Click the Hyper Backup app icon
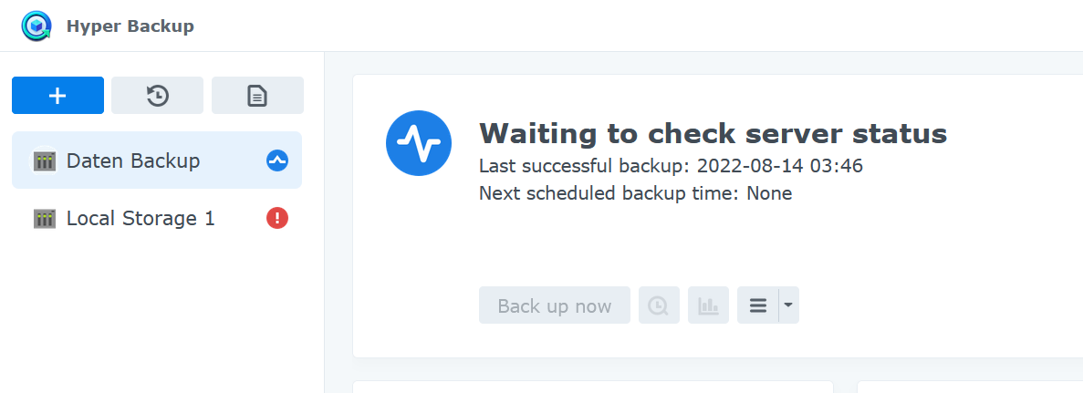Screen dimensions: 1083x393 [36, 26]
